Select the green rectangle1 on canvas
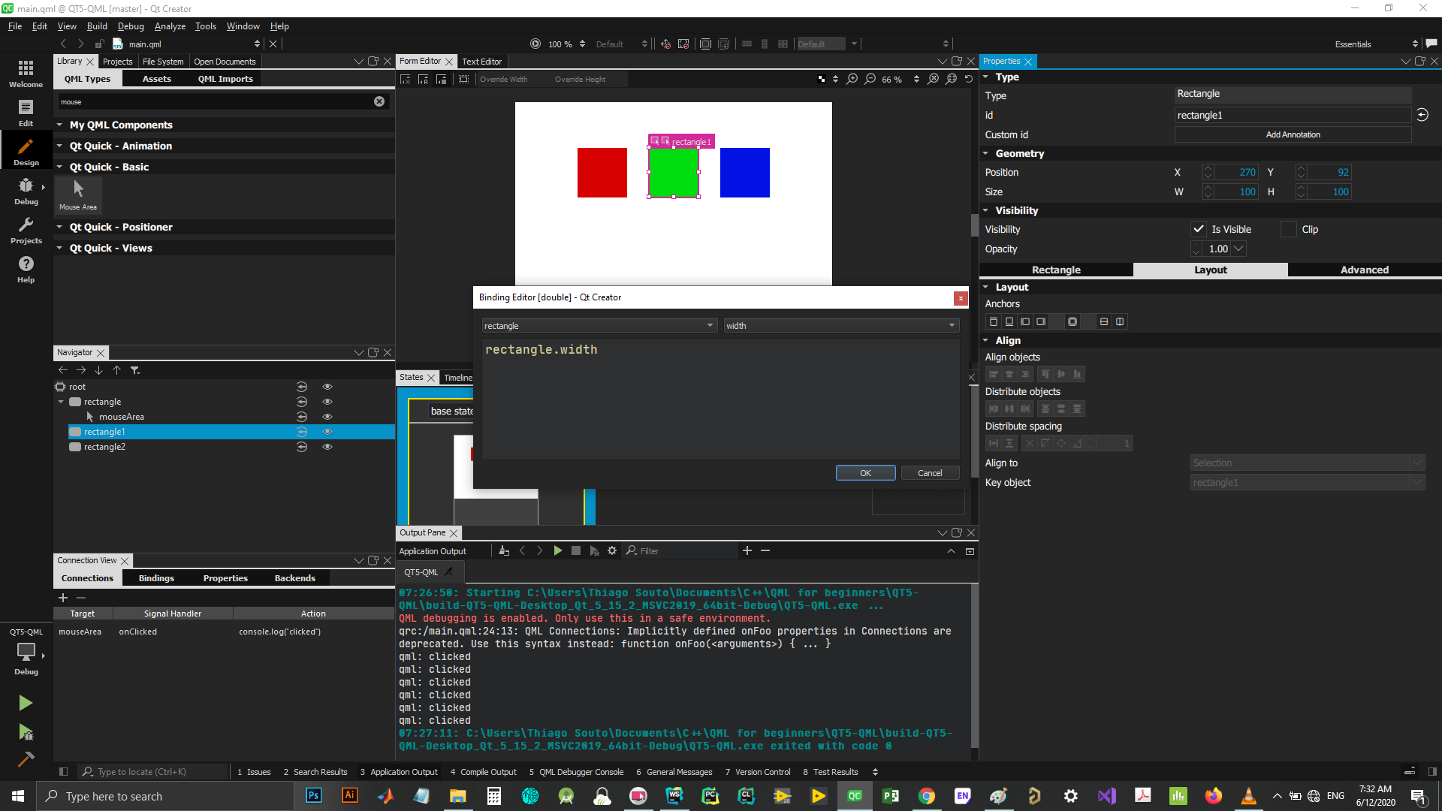The image size is (1442, 811). (x=674, y=173)
